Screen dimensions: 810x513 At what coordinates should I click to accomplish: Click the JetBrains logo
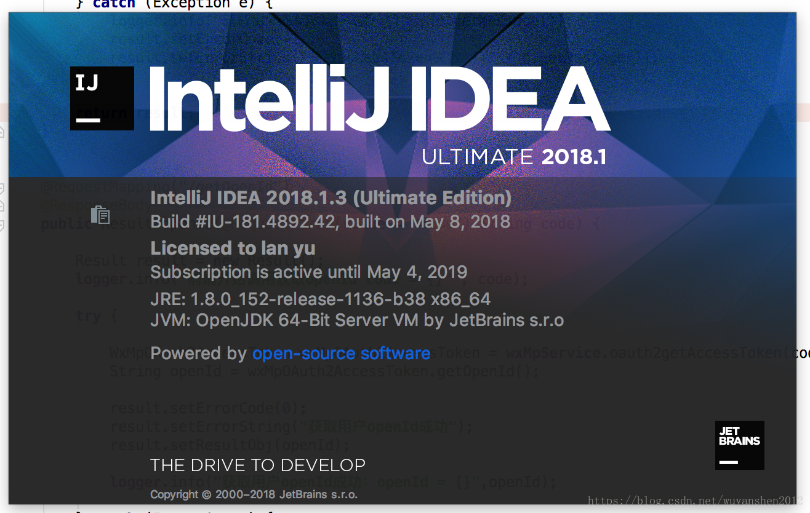coord(740,445)
